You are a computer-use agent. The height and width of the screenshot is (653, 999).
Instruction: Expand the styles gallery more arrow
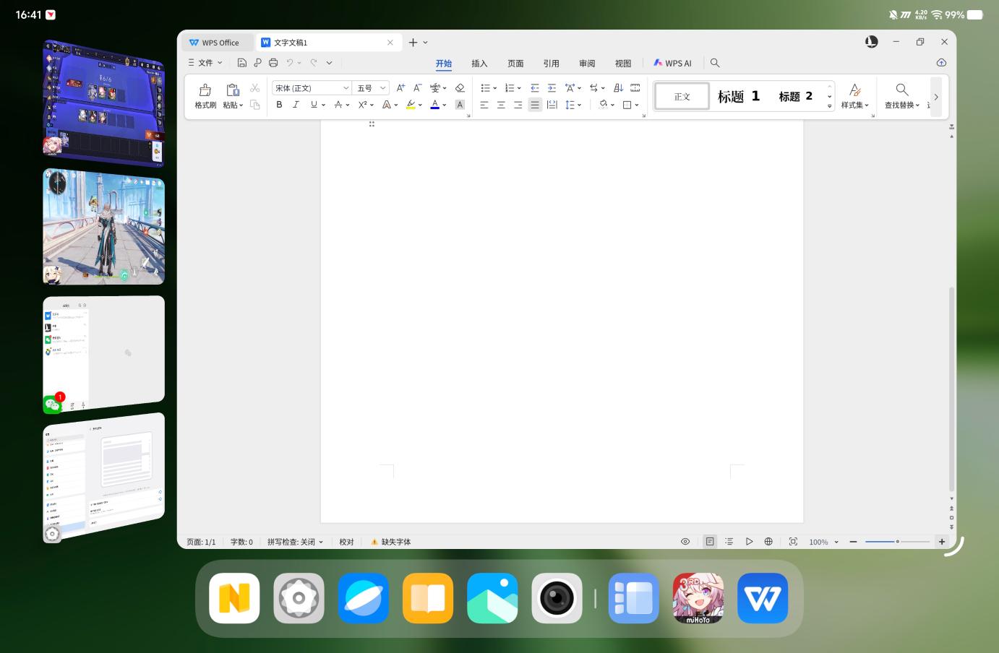point(830,106)
